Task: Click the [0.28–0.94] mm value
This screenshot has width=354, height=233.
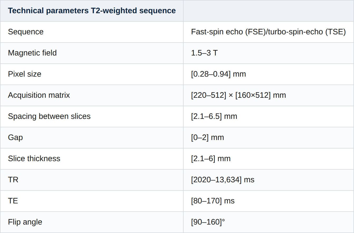Action: tap(218, 74)
